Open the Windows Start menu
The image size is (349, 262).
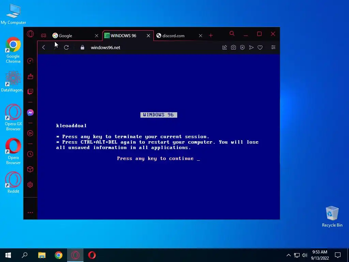(8, 255)
